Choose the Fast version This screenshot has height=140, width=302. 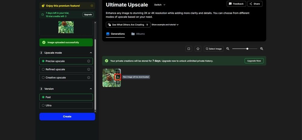66,97
